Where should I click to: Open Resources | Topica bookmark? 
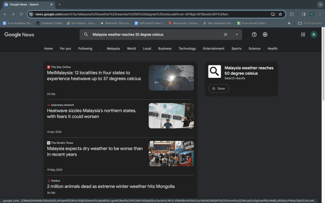tap(184, 23)
